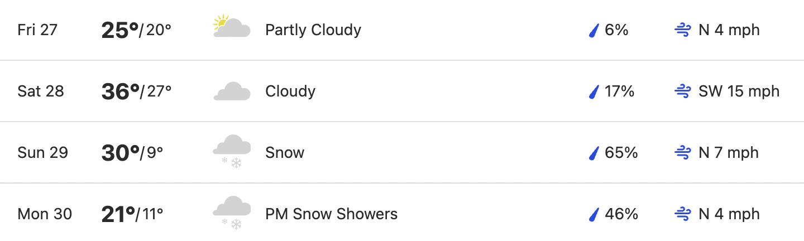Click the 36° high temperature for Saturday
This screenshot has height=241, width=804.
point(120,91)
